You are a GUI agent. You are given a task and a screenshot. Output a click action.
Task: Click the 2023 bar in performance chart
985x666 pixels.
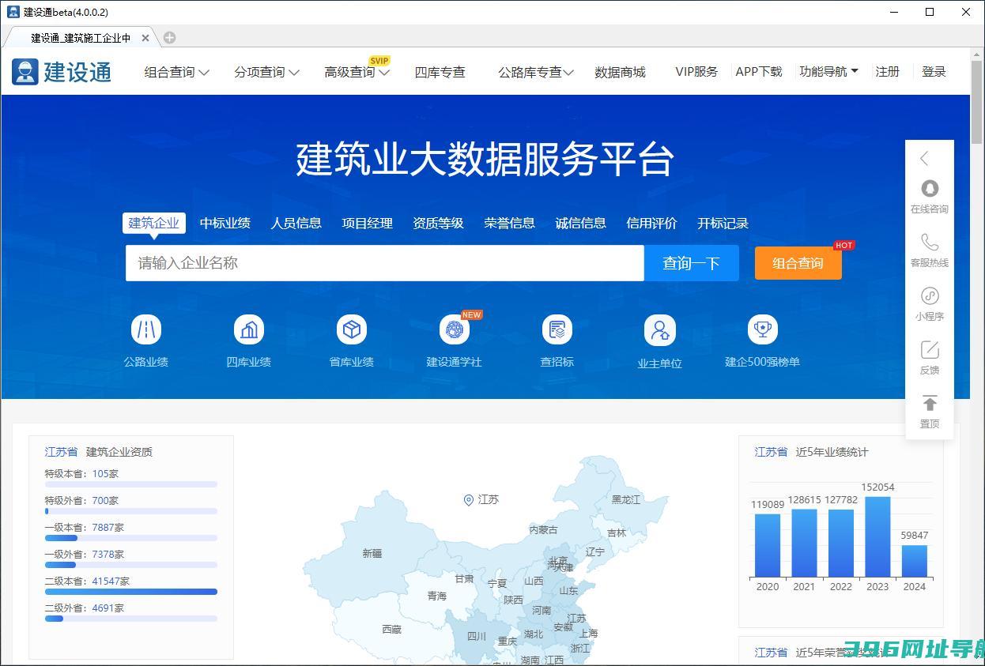tap(877, 536)
